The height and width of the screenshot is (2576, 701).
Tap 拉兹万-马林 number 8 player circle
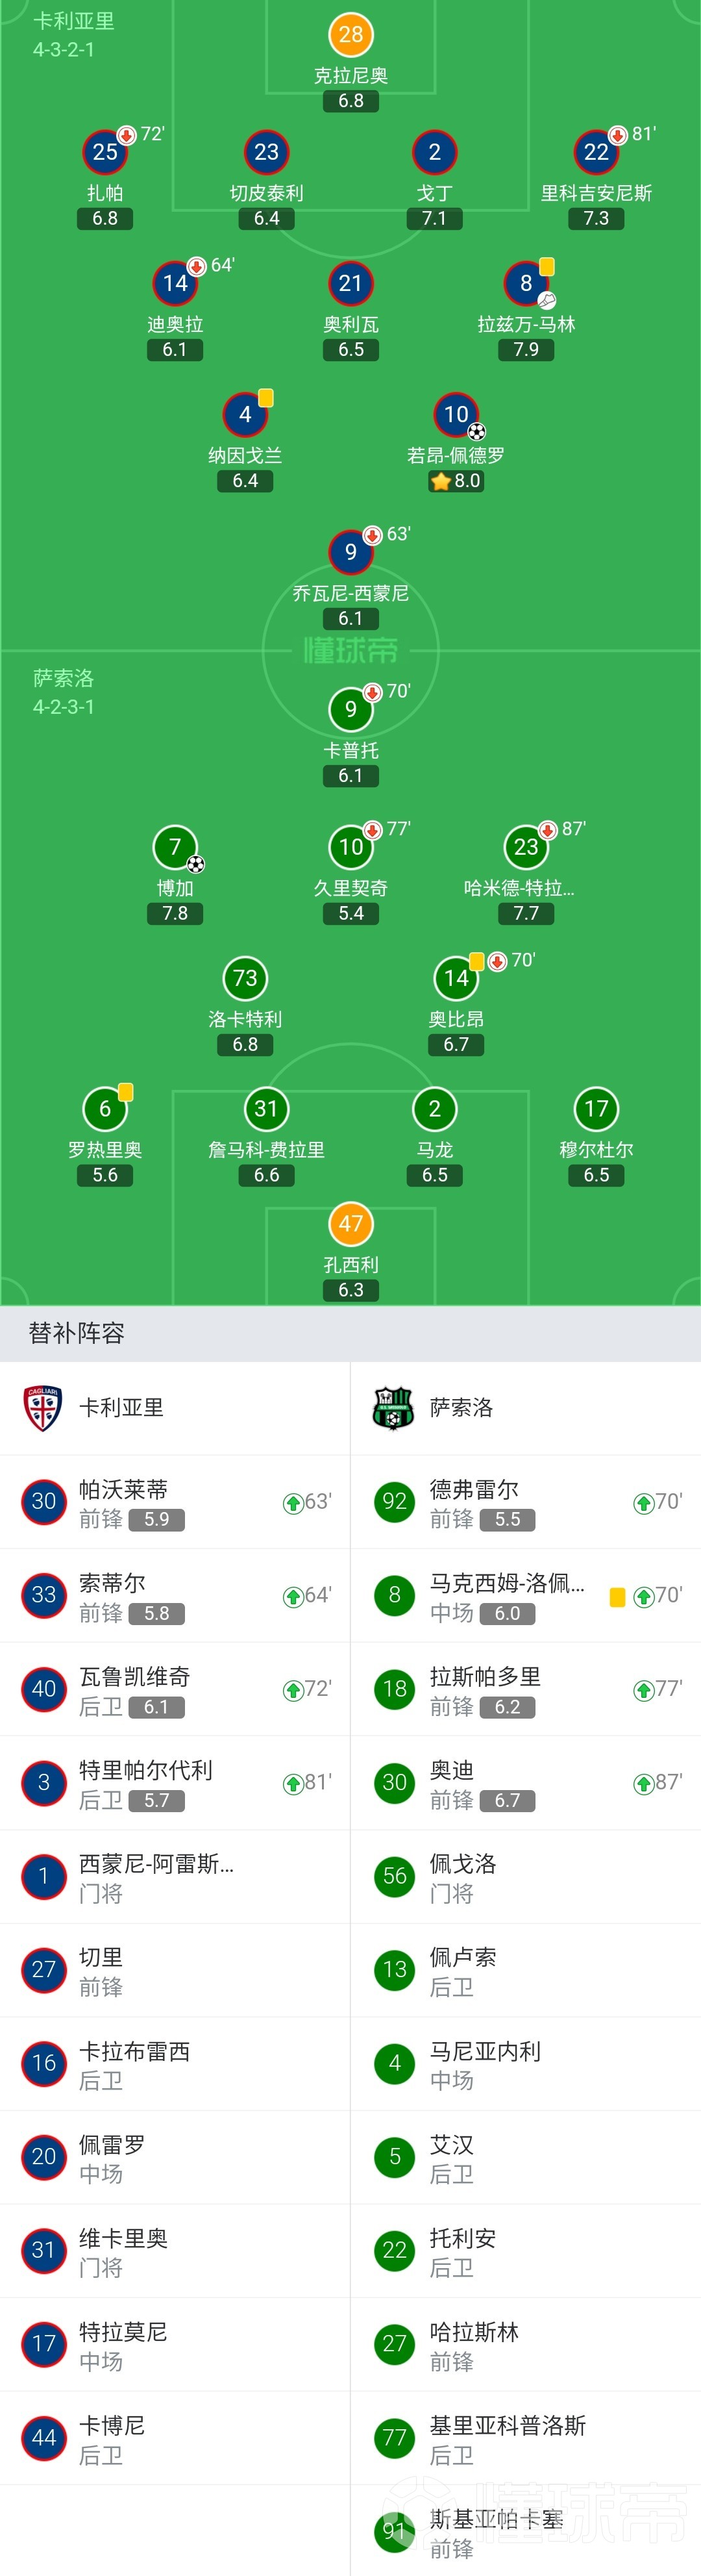pyautogui.click(x=526, y=284)
